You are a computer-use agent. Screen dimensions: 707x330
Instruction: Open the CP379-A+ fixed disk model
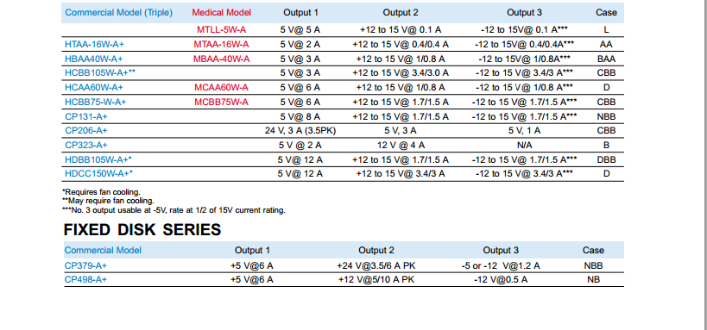click(x=85, y=265)
